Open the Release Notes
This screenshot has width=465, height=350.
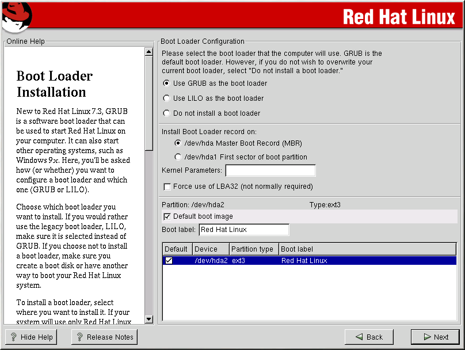click(104, 337)
